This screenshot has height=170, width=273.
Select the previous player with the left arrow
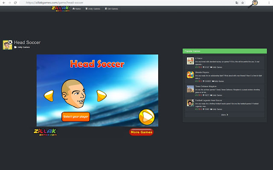49,96
